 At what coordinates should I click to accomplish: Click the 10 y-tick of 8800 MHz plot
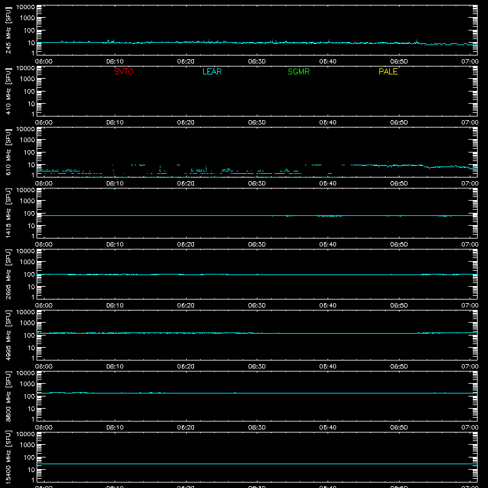coord(31,409)
